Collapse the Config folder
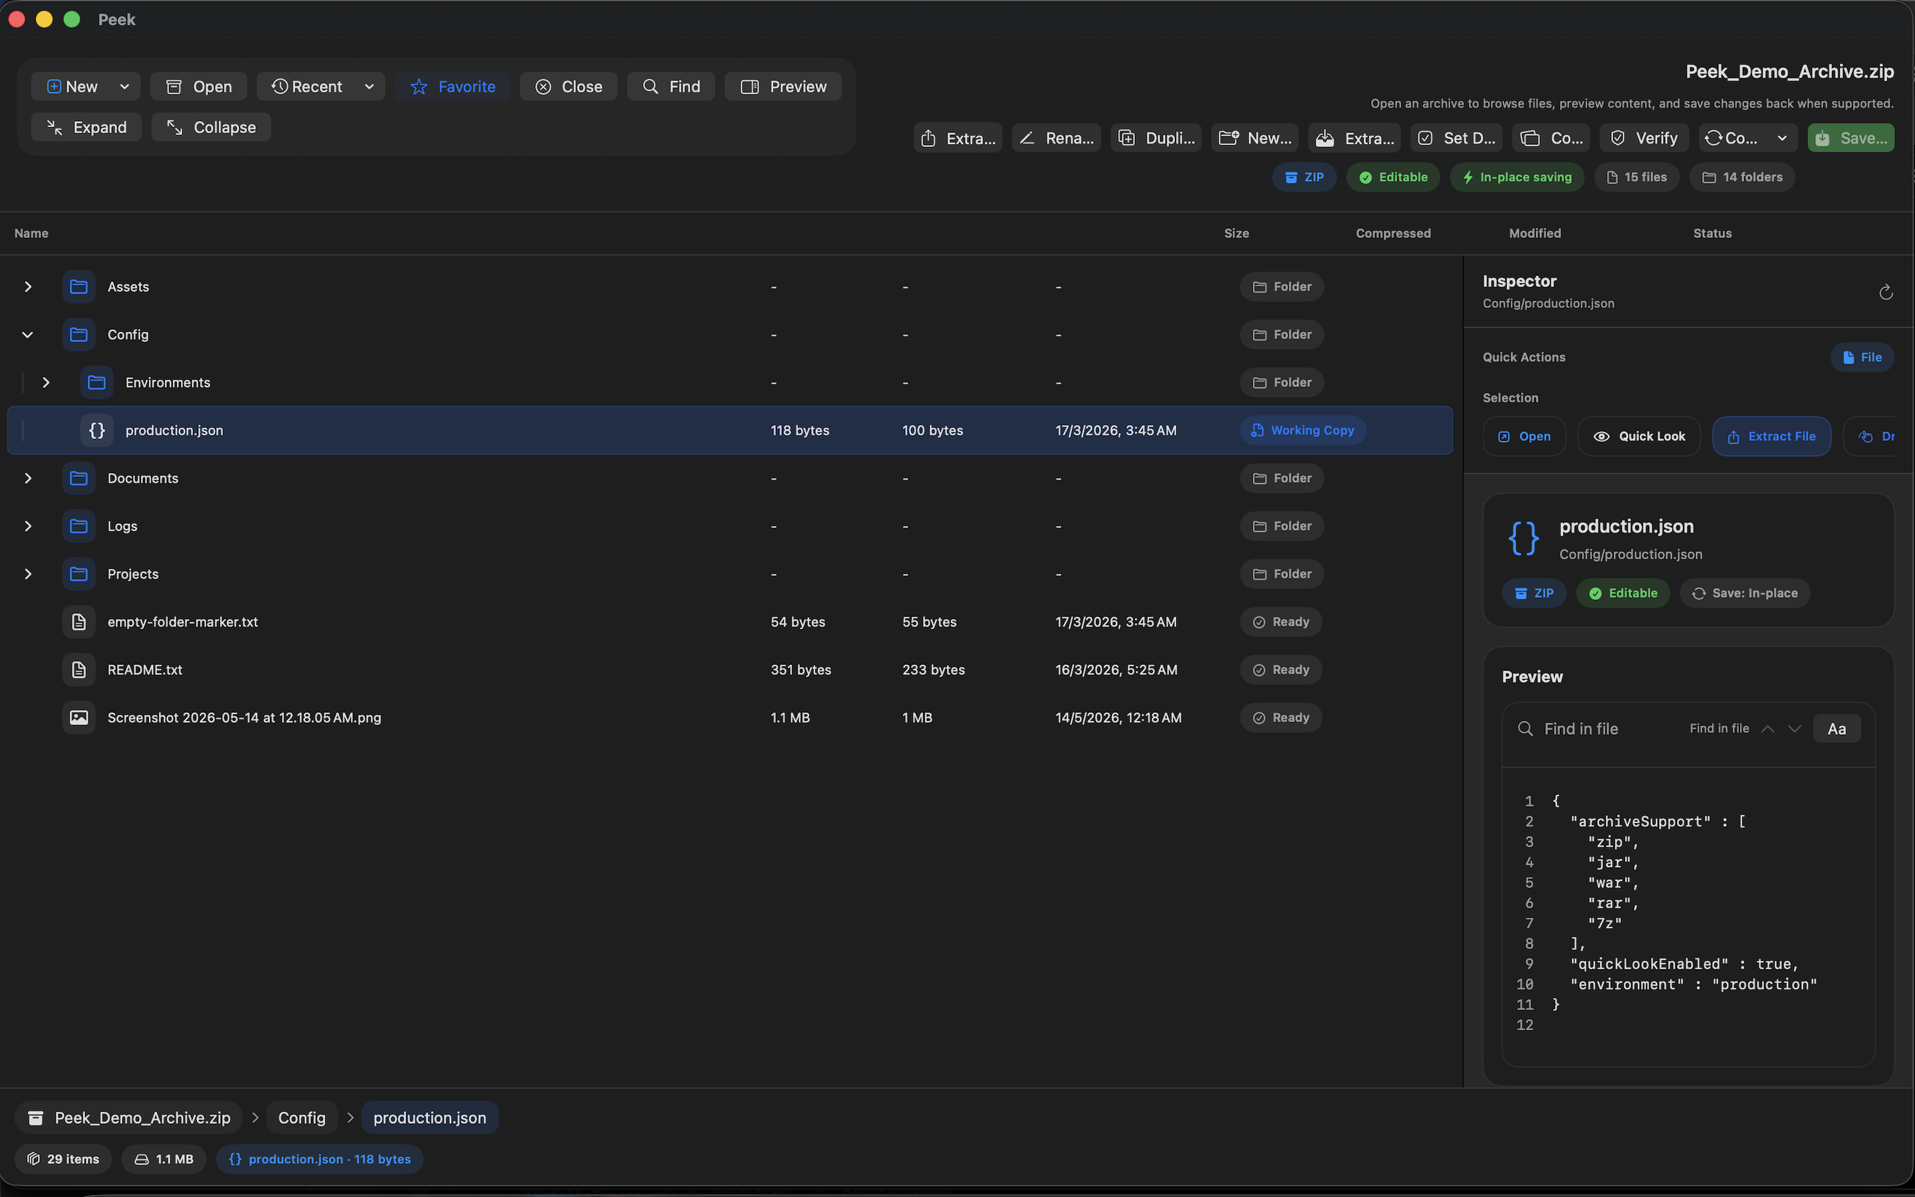The image size is (1915, 1197). pos(28,335)
